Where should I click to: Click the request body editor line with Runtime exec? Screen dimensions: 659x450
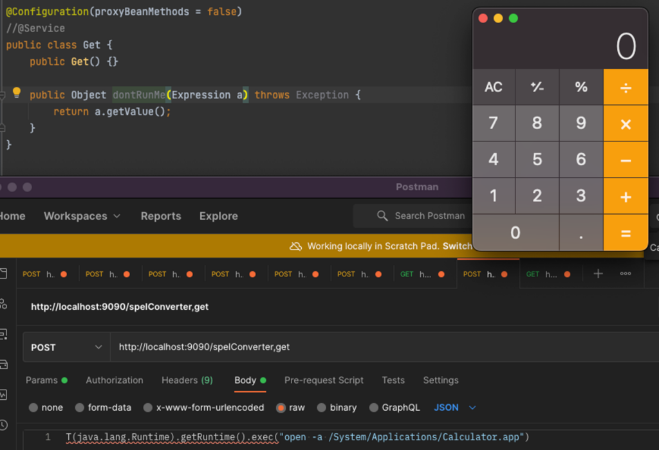click(297, 437)
